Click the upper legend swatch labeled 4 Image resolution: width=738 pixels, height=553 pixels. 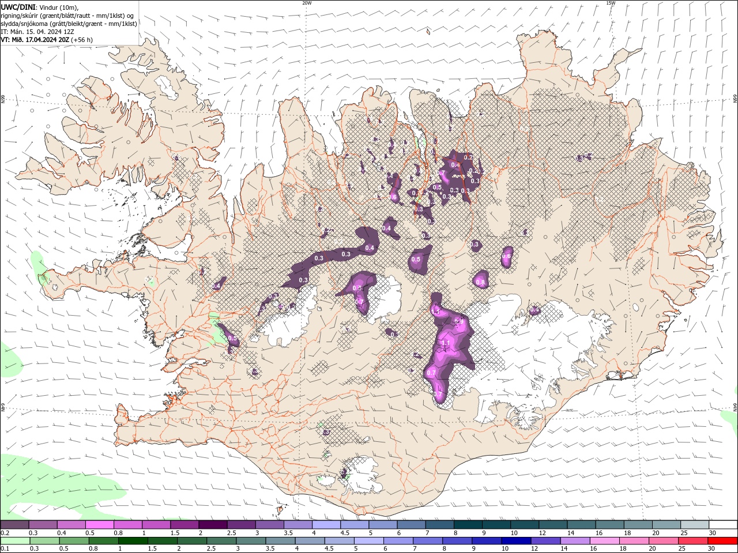[x=326, y=525]
